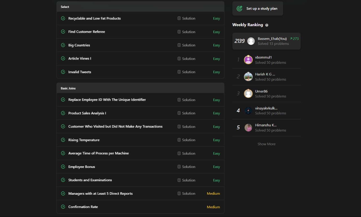Image resolution: width=361 pixels, height=217 pixels.
Task: Open the Article Views I problem
Action: tap(80, 58)
